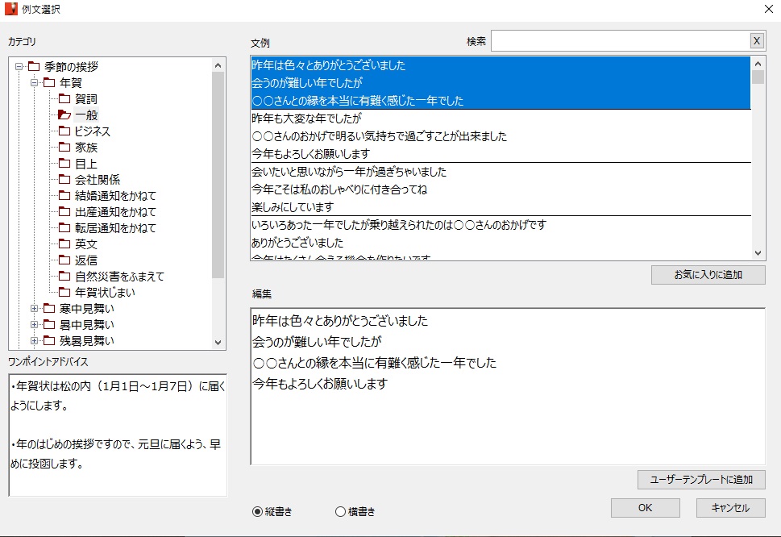Select the 返信 category

click(x=86, y=260)
